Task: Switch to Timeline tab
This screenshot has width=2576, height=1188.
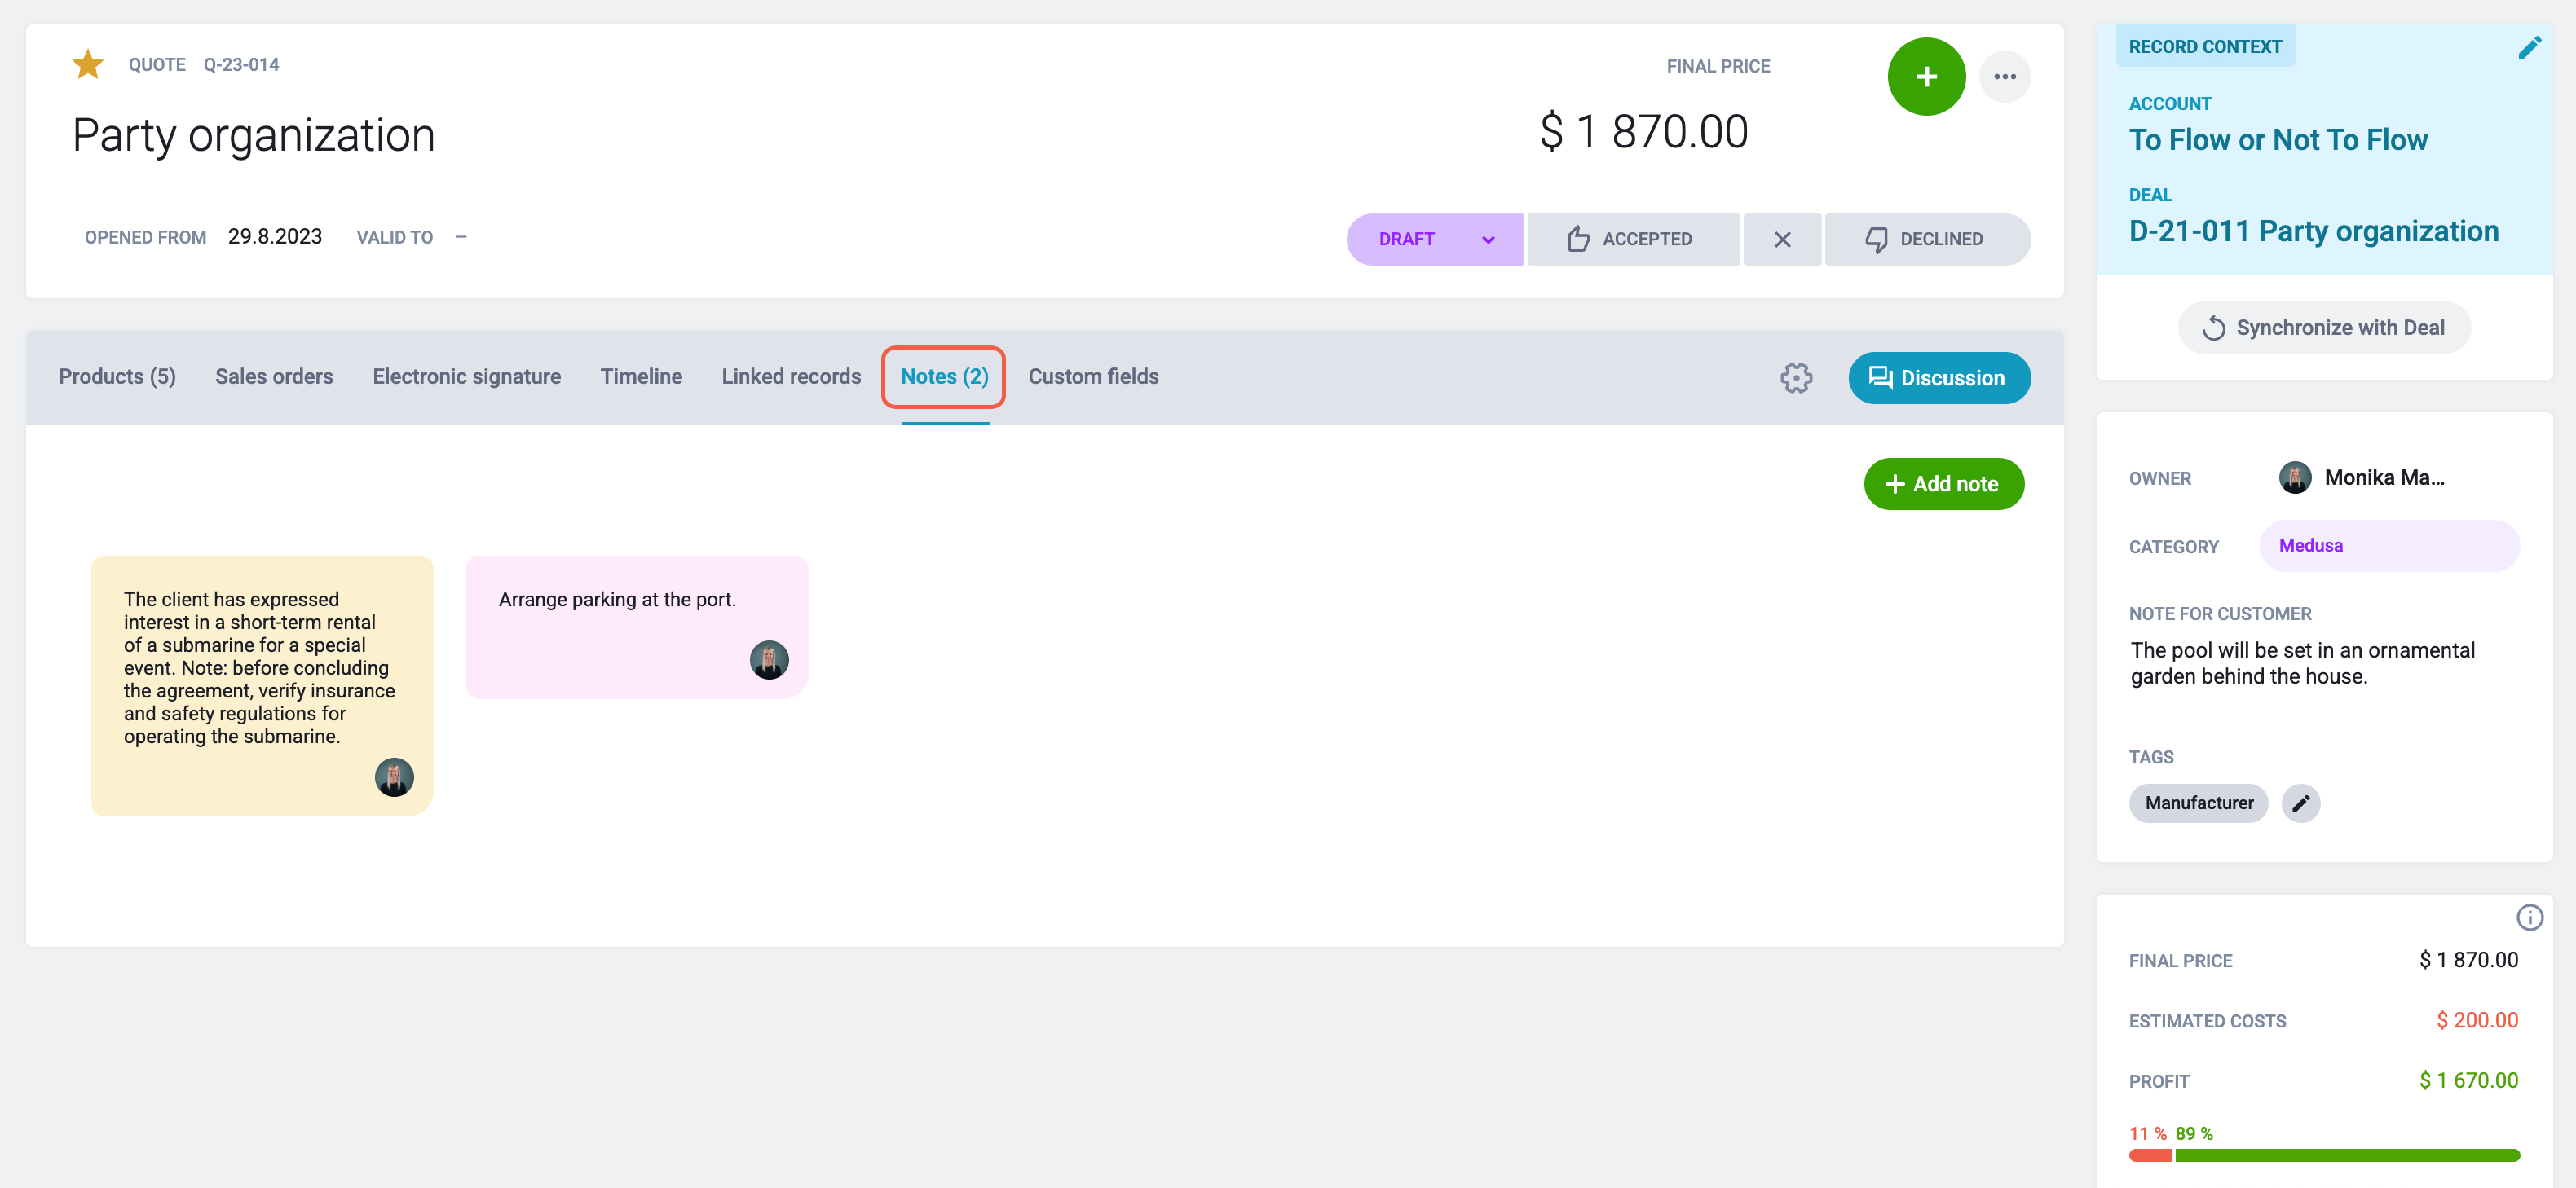Action: [x=641, y=376]
